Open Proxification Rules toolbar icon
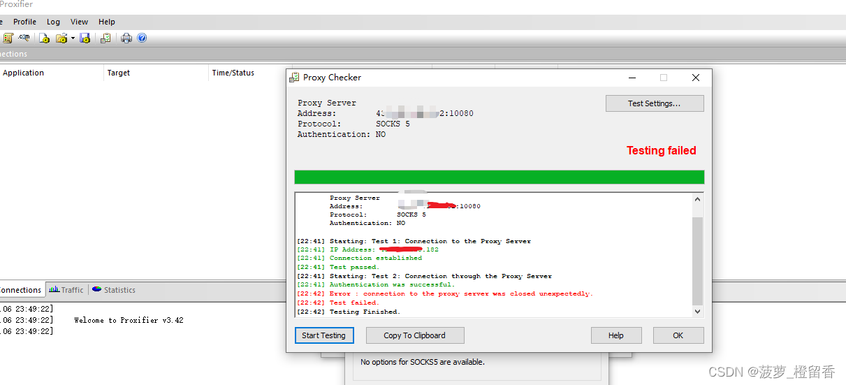Screen dimensions: 846x385 tap(8, 38)
